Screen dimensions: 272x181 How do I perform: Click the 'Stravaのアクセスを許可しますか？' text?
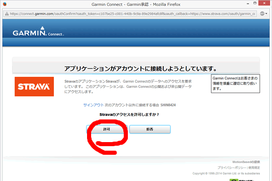click(x=129, y=114)
